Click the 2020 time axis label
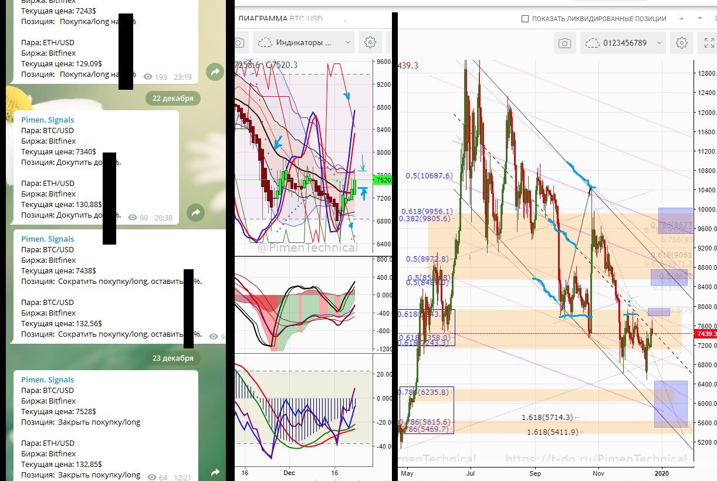Screen dimensions: 717x481 coord(661,472)
